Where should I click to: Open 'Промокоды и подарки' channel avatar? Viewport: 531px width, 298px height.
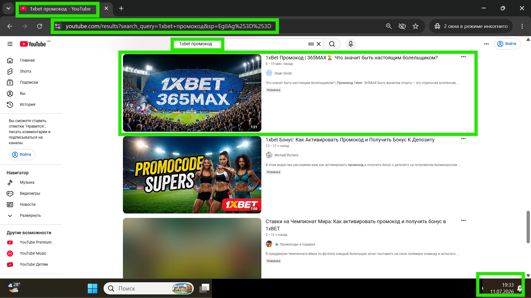point(269,244)
